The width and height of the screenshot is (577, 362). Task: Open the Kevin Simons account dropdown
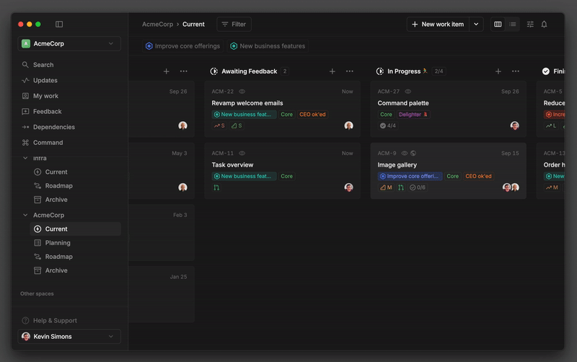(69, 336)
